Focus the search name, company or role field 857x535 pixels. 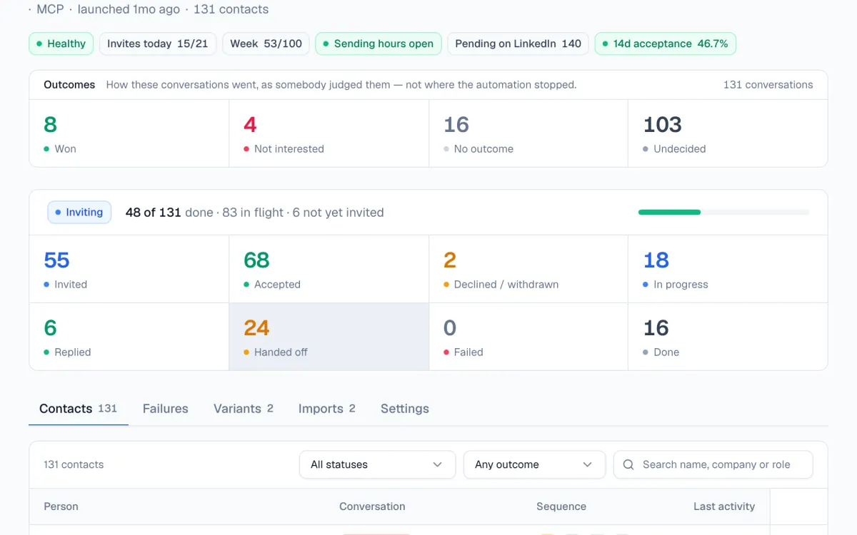click(x=713, y=464)
